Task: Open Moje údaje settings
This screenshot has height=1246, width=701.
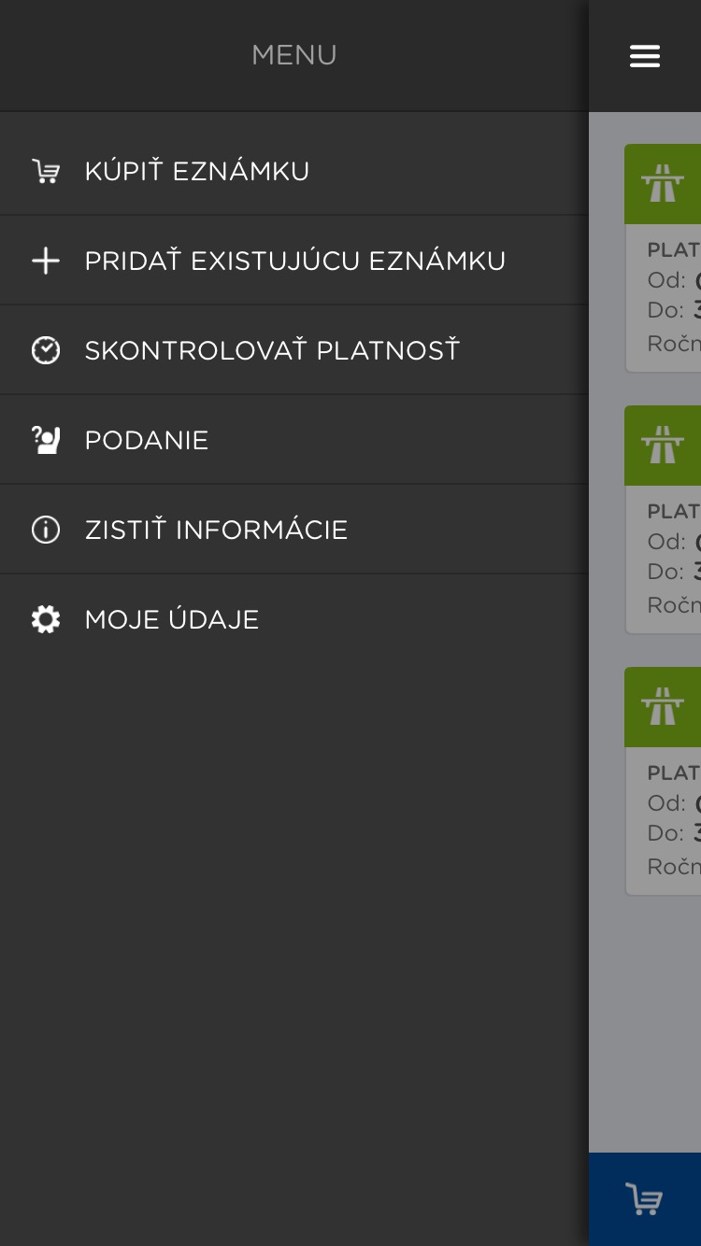Action: [x=172, y=619]
